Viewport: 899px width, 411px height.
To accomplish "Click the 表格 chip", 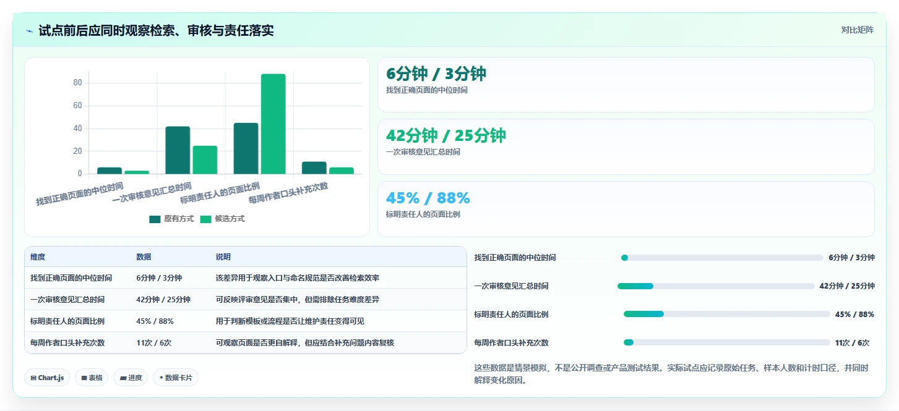I will [92, 378].
